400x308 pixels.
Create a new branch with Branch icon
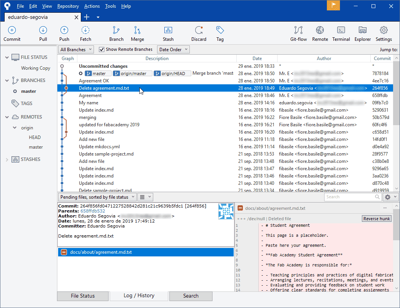tap(116, 31)
